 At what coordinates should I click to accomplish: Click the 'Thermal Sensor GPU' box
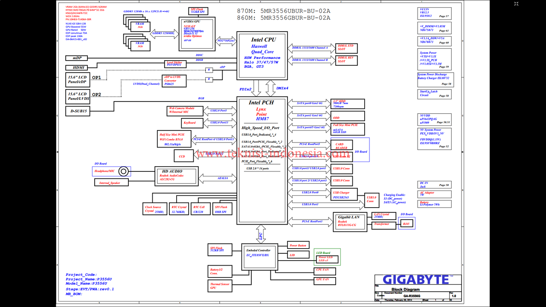pos(220,286)
